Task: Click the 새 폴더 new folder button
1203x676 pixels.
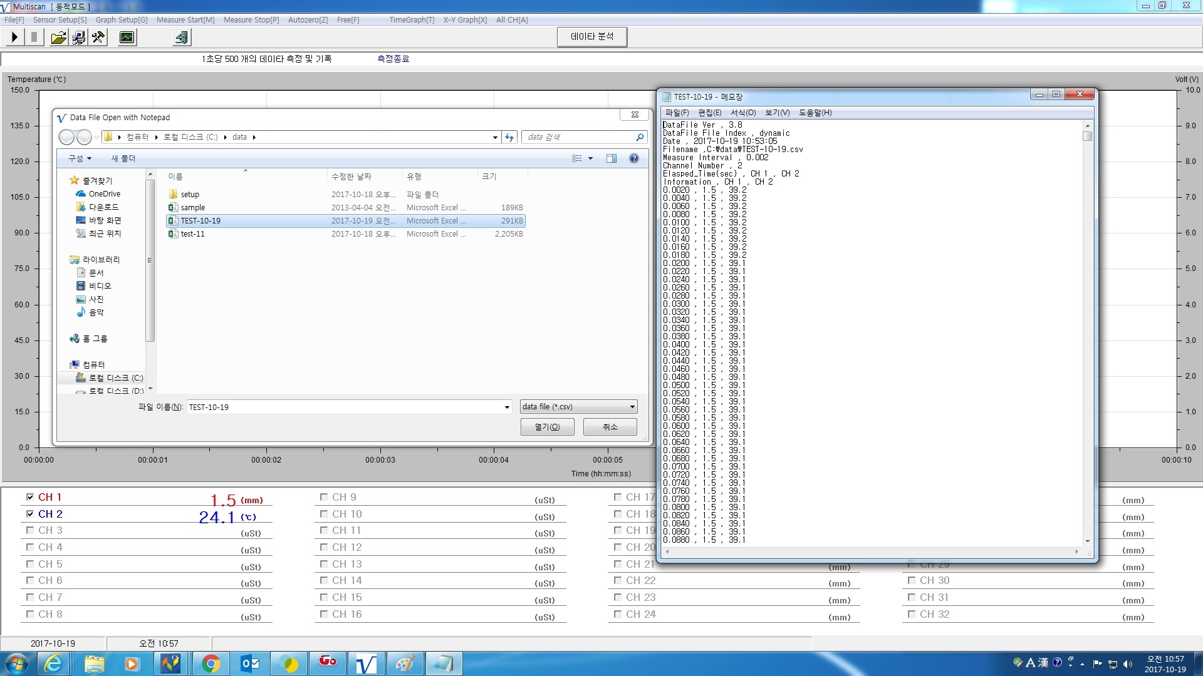Action: click(x=123, y=158)
